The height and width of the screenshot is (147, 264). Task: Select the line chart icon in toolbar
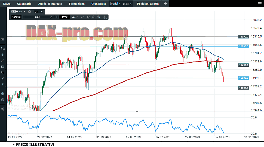pos(82,17)
